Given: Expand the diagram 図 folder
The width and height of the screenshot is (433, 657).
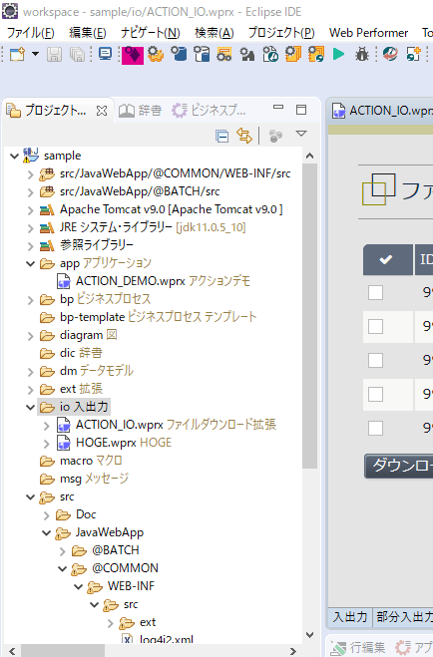Looking at the screenshot, I should pyautogui.click(x=31, y=336).
